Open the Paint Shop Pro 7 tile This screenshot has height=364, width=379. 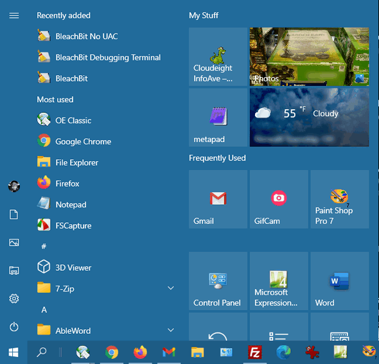[340, 199]
